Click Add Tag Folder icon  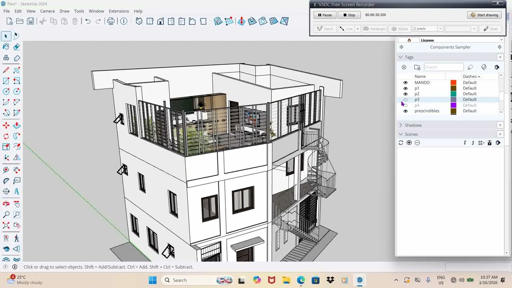(x=417, y=67)
